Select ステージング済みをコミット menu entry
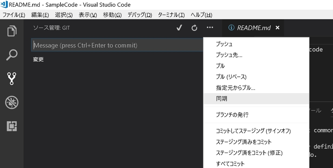 (256, 142)
